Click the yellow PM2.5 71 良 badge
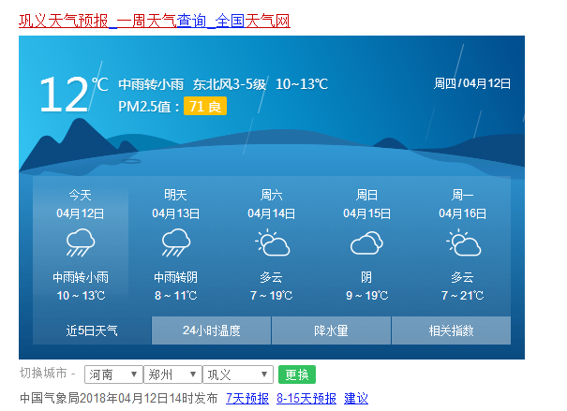 (x=205, y=107)
